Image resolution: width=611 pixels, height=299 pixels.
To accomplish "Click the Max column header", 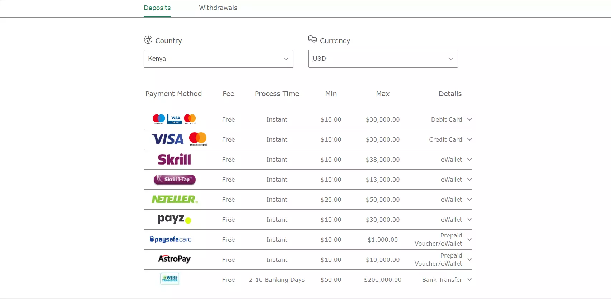I will (383, 94).
